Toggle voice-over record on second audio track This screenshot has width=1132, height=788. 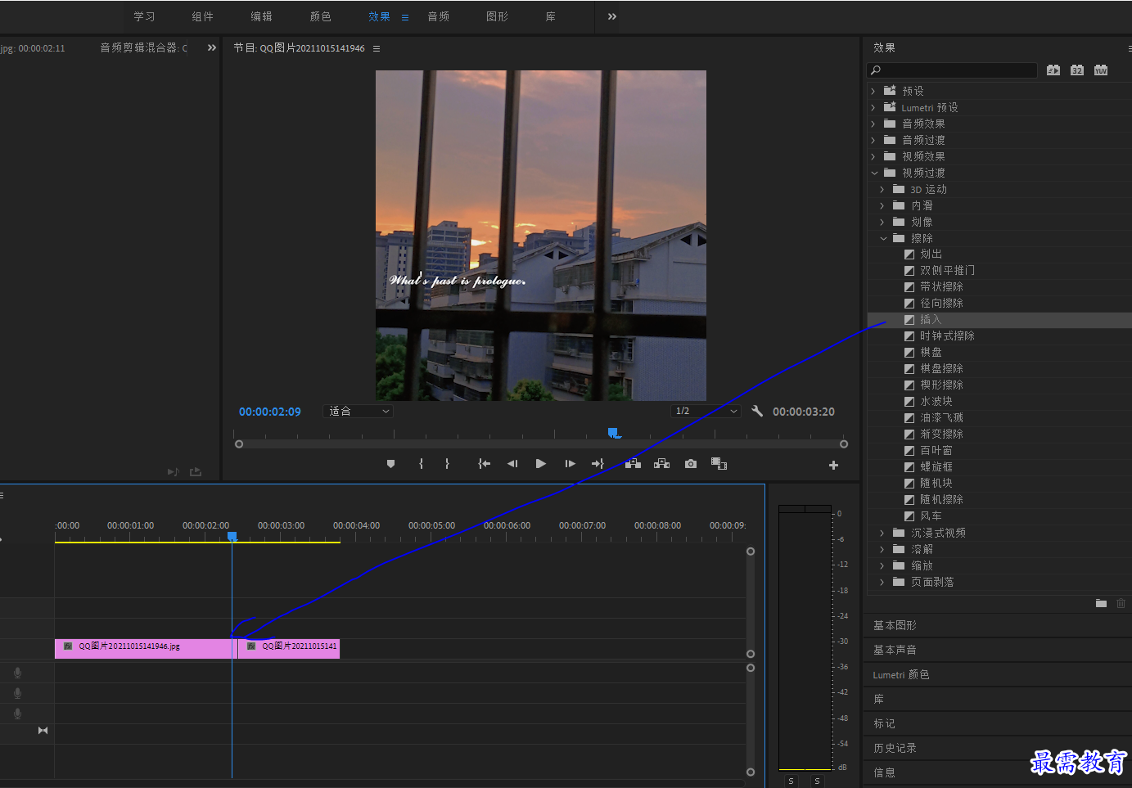17,693
